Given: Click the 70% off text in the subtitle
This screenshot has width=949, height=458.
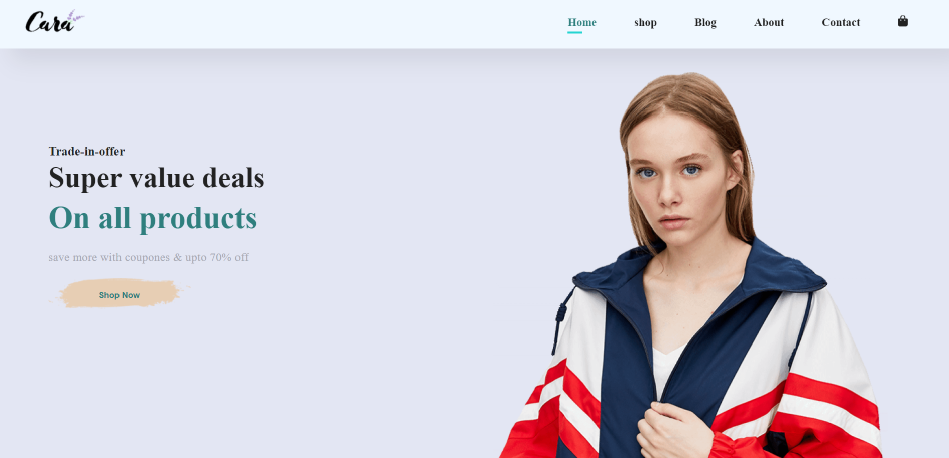Looking at the screenshot, I should coord(229,257).
